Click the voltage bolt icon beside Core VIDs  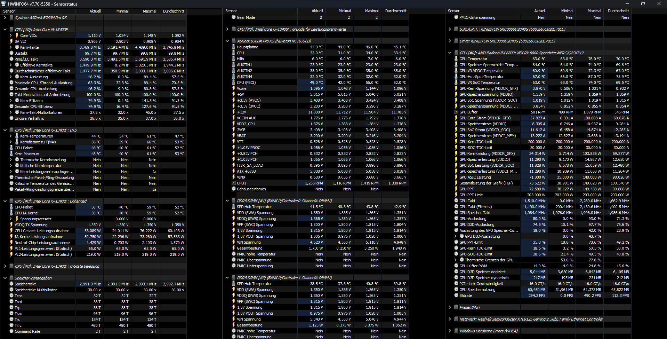pyautogui.click(x=17, y=36)
